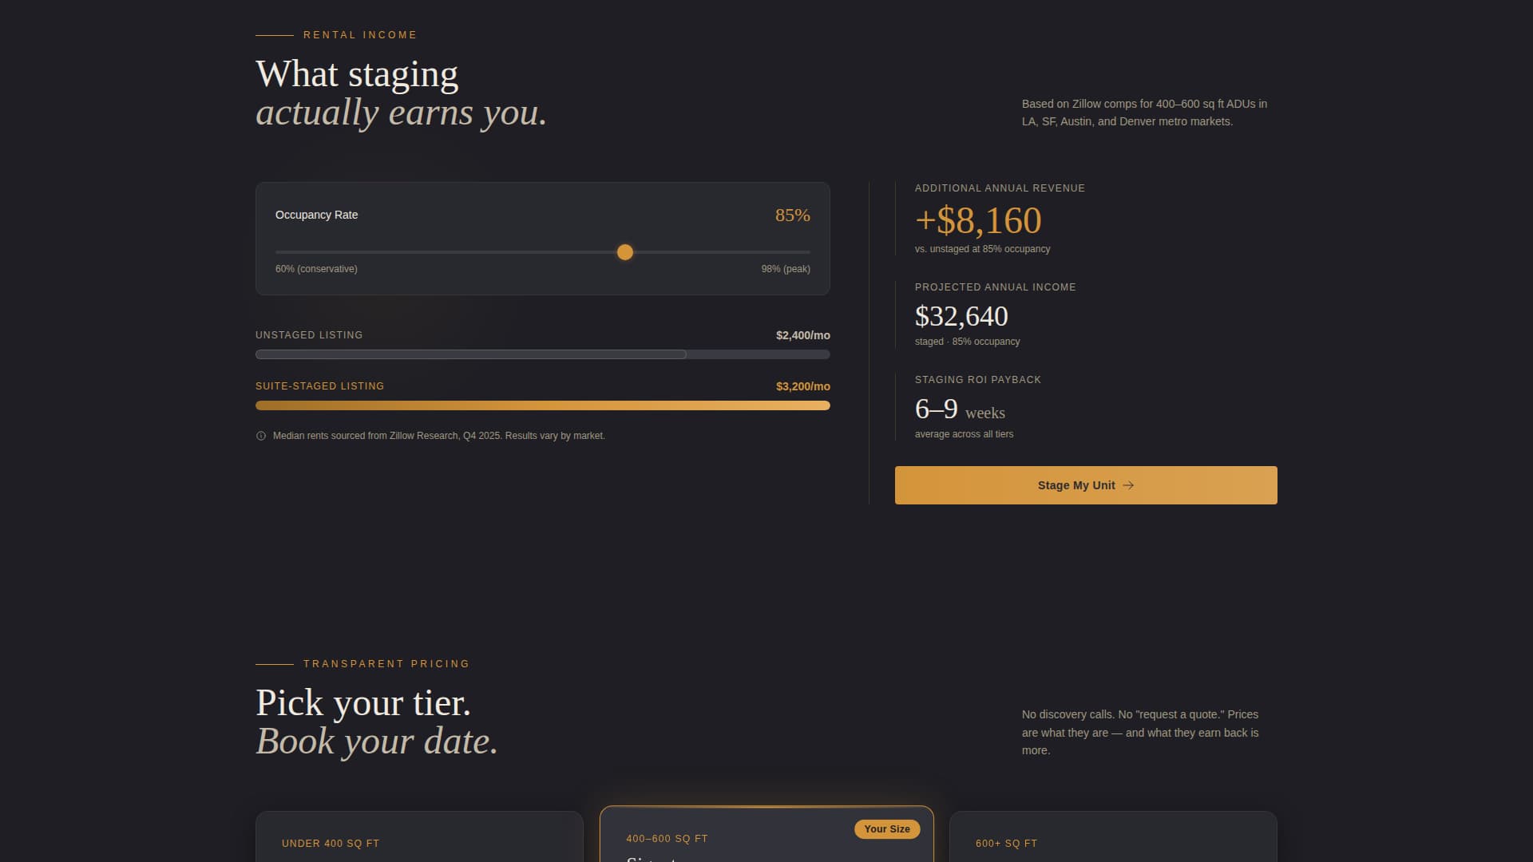
Task: Click the Occupancy Rate slider handle
Action: 625,252
